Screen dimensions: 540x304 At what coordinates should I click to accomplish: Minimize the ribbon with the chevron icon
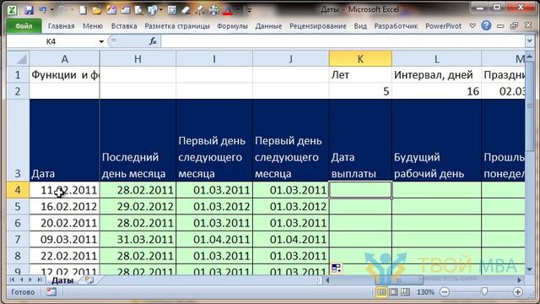(472, 26)
